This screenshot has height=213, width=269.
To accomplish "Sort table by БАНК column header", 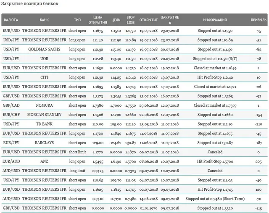I will tap(44, 20).
